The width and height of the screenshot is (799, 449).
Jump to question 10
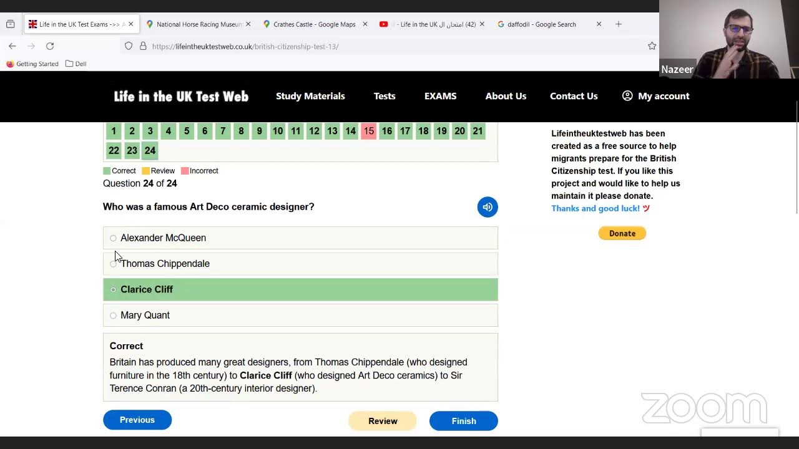277,131
